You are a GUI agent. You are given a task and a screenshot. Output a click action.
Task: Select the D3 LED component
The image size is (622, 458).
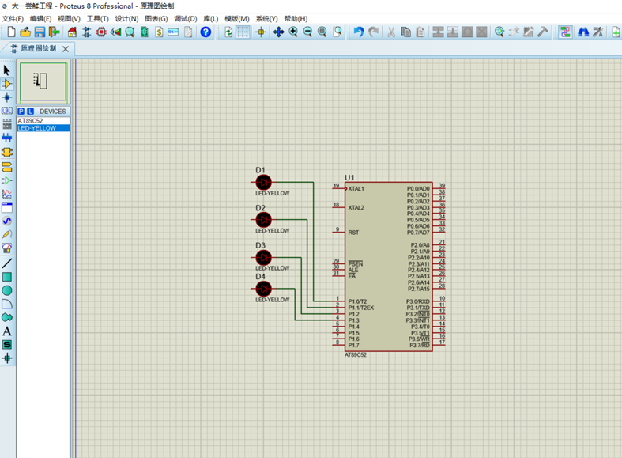click(263, 258)
